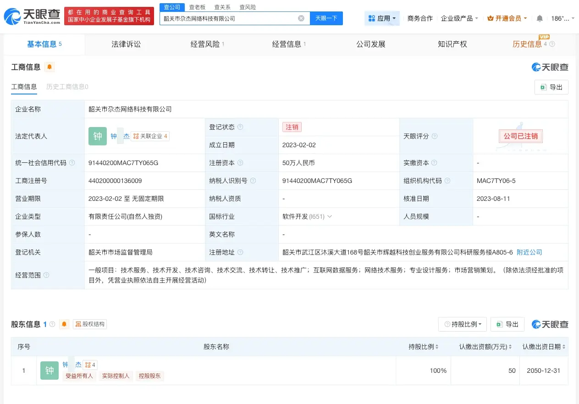This screenshot has width=579, height=404.
Task: Click the badge 4 next to shareholder name
Action: point(90,365)
